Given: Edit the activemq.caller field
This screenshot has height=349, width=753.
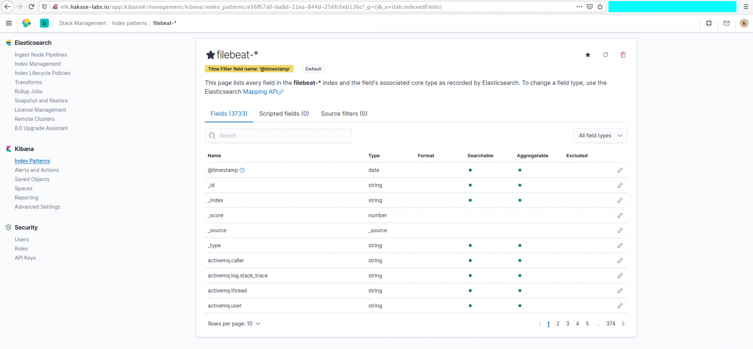Looking at the screenshot, I should coord(620,261).
